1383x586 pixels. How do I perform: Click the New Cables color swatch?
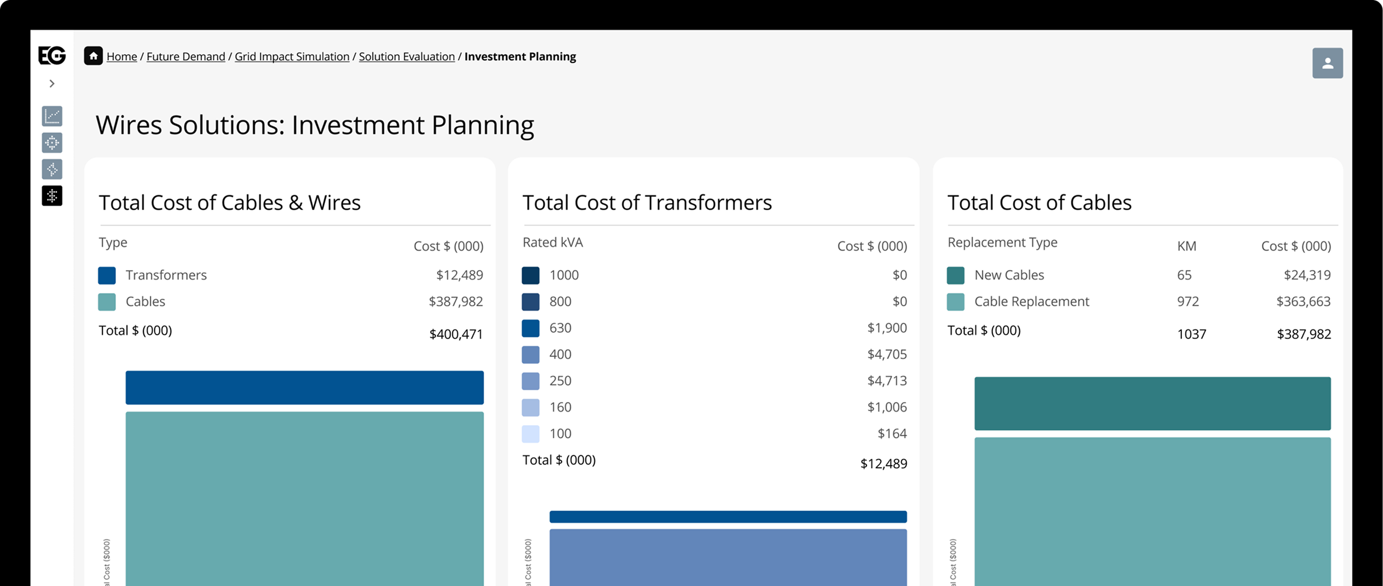pyautogui.click(x=955, y=275)
